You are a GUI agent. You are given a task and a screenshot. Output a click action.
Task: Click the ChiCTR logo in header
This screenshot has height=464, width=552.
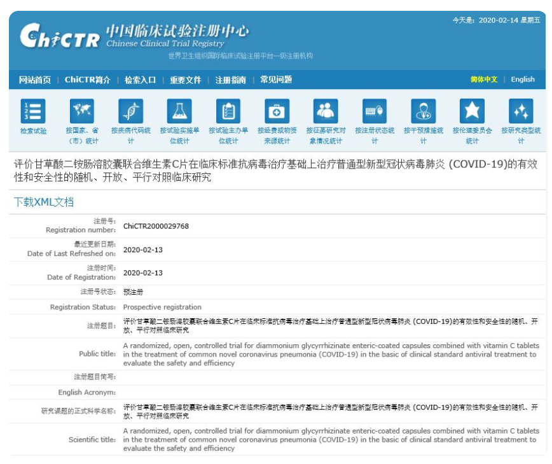point(60,36)
